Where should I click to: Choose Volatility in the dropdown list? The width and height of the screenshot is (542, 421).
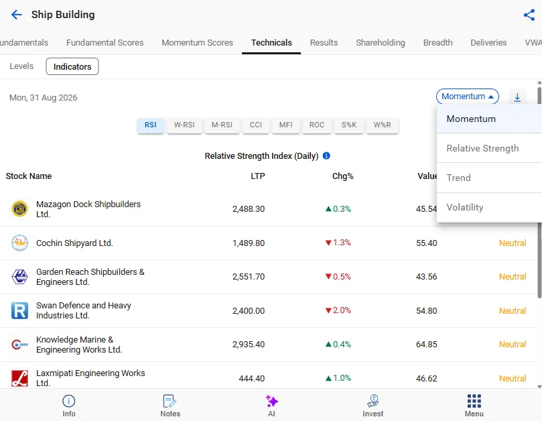point(489,207)
